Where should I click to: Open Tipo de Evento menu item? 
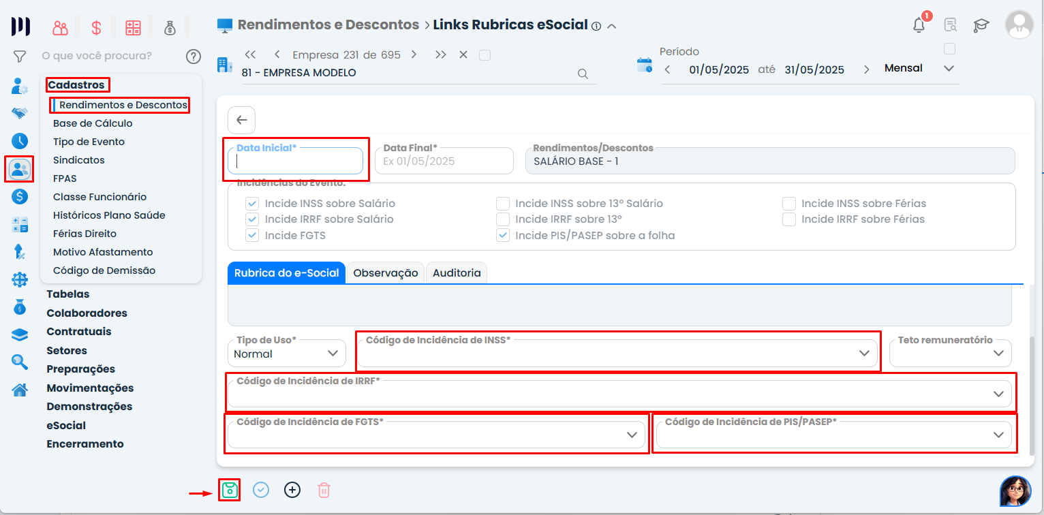click(x=89, y=142)
